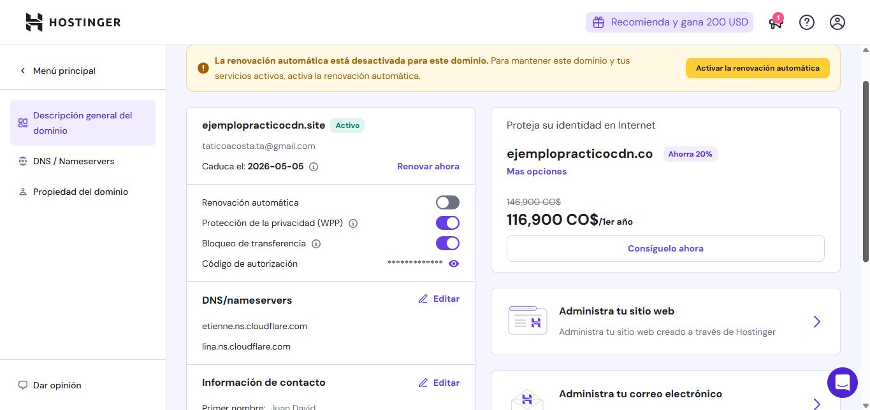
Task: Click the Ahorra 20% badge
Action: click(690, 154)
